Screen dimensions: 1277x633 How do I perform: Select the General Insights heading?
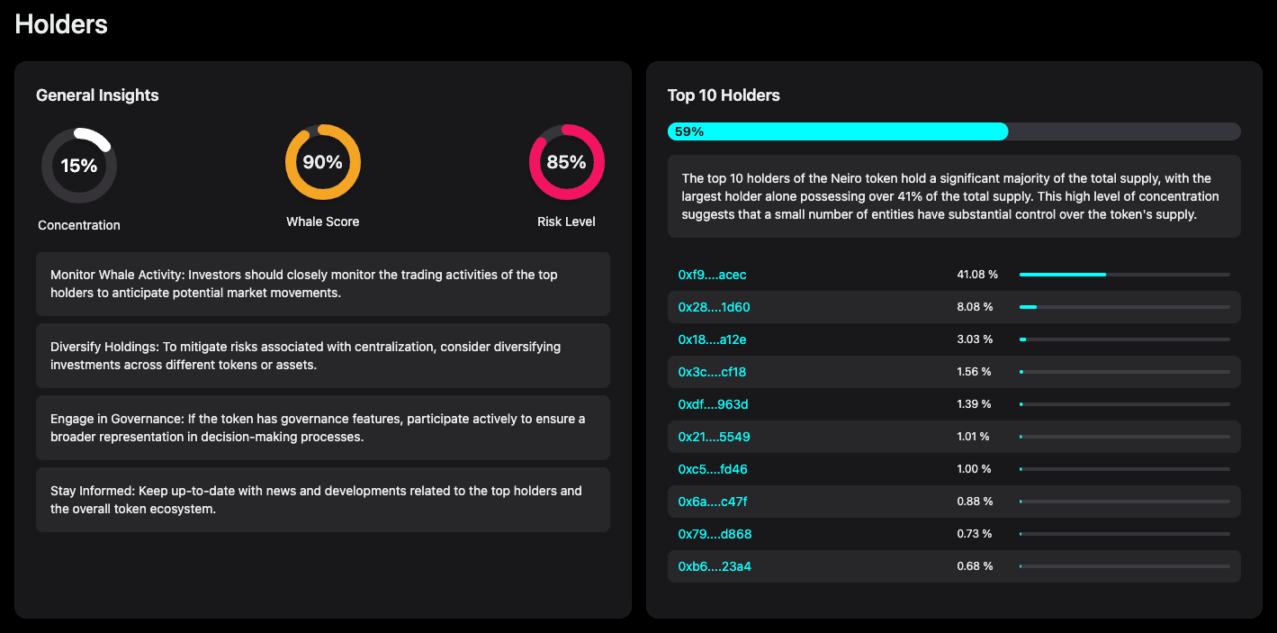pyautogui.click(x=97, y=95)
